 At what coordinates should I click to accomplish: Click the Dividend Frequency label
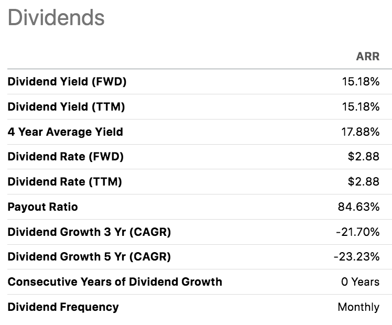tap(63, 307)
